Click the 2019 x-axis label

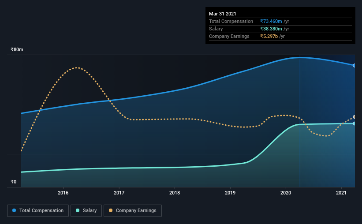(230, 193)
